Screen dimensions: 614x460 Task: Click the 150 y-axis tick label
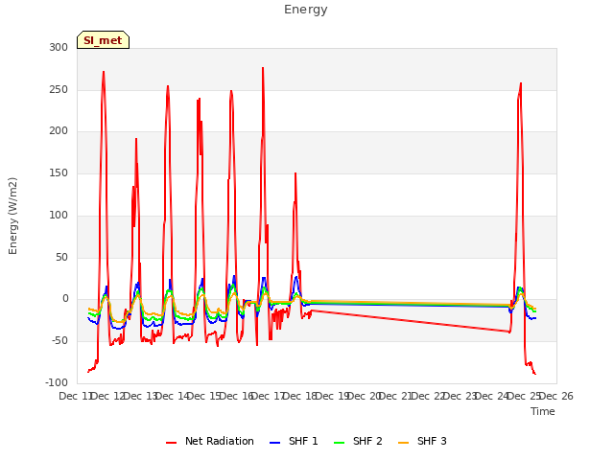[59, 172]
